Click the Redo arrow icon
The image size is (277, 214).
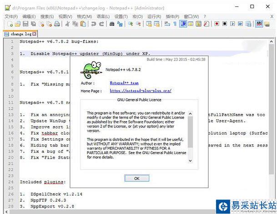click(x=101, y=24)
